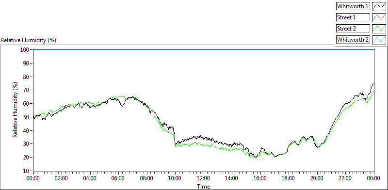
Task: Select the Street 1 legend label
Action: point(353,17)
